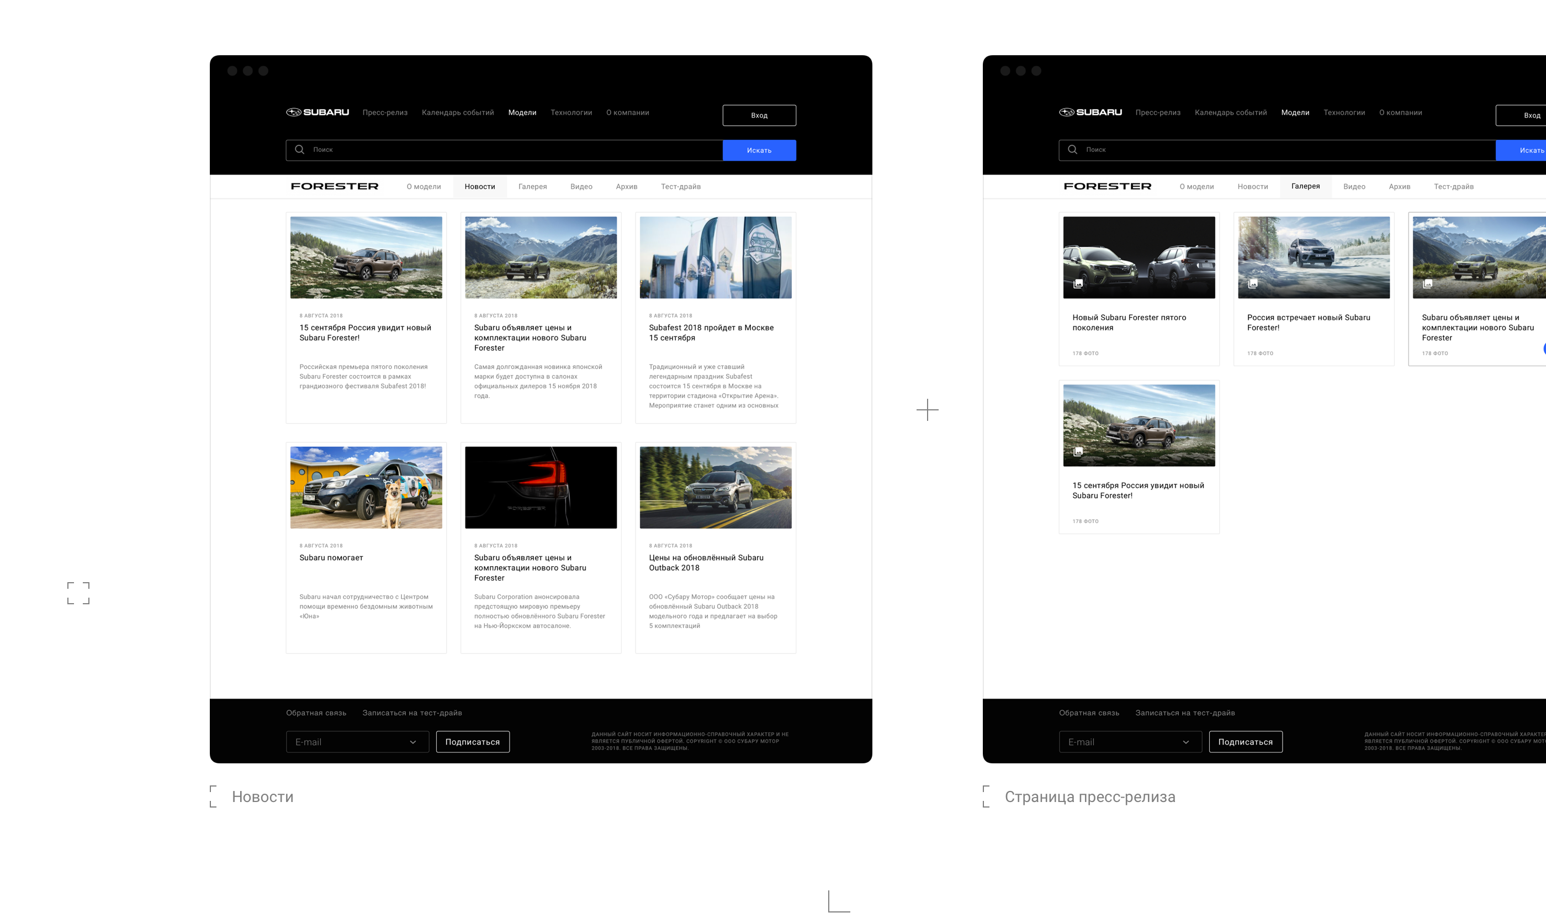The height and width of the screenshot is (918, 1546).
Task: Open О компании in the Новости window header
Action: coord(627,113)
